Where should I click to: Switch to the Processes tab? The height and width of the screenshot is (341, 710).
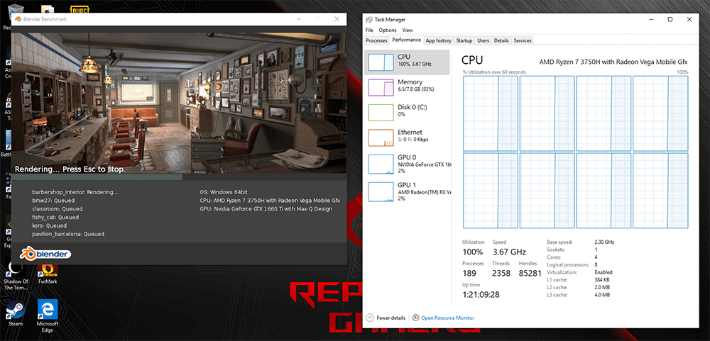[376, 40]
